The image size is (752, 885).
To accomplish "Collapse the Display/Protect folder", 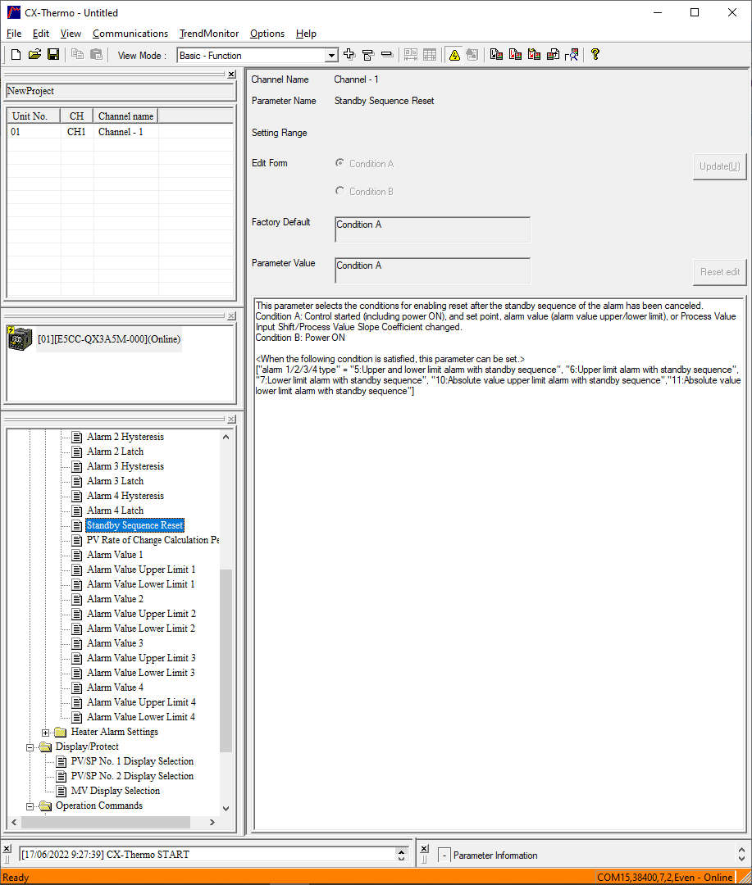I will pos(30,747).
